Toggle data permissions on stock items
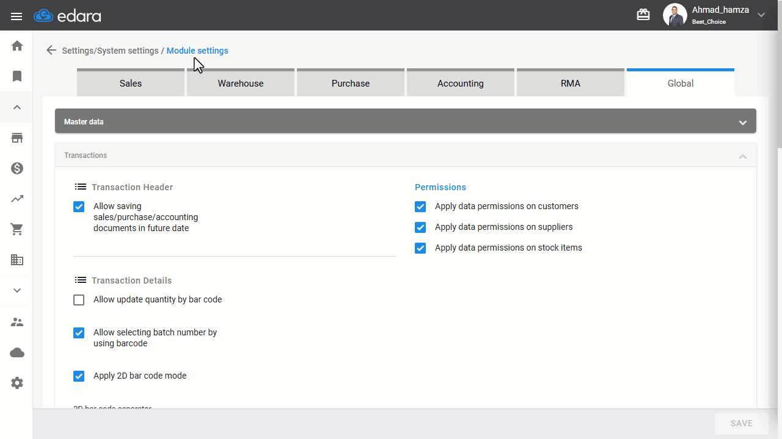The image size is (782, 439). (420, 248)
